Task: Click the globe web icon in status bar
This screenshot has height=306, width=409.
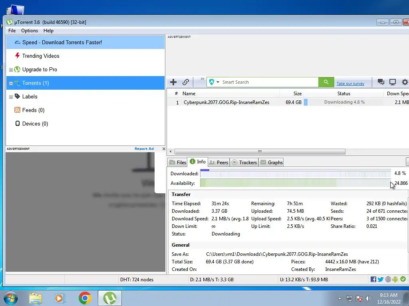Action: point(388,279)
